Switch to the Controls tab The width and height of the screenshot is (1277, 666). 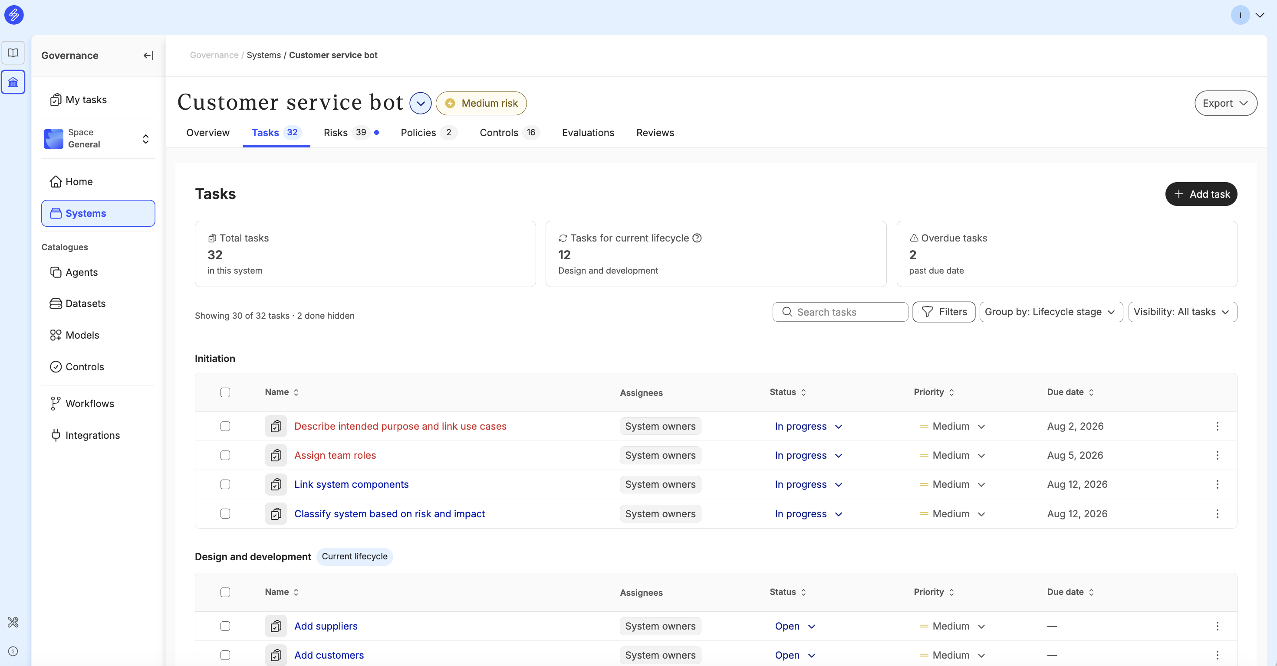pyautogui.click(x=509, y=133)
